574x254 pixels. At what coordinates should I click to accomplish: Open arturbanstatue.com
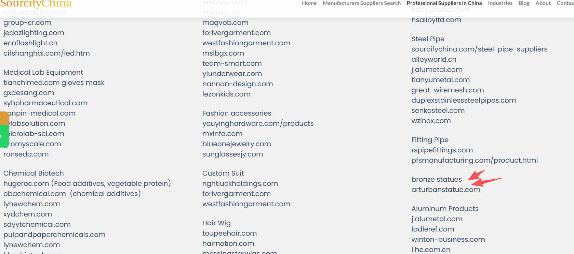446,190
